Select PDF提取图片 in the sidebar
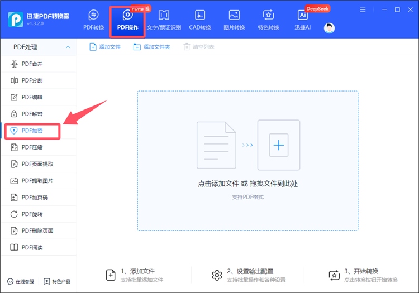The image size is (419, 293). 39,181
